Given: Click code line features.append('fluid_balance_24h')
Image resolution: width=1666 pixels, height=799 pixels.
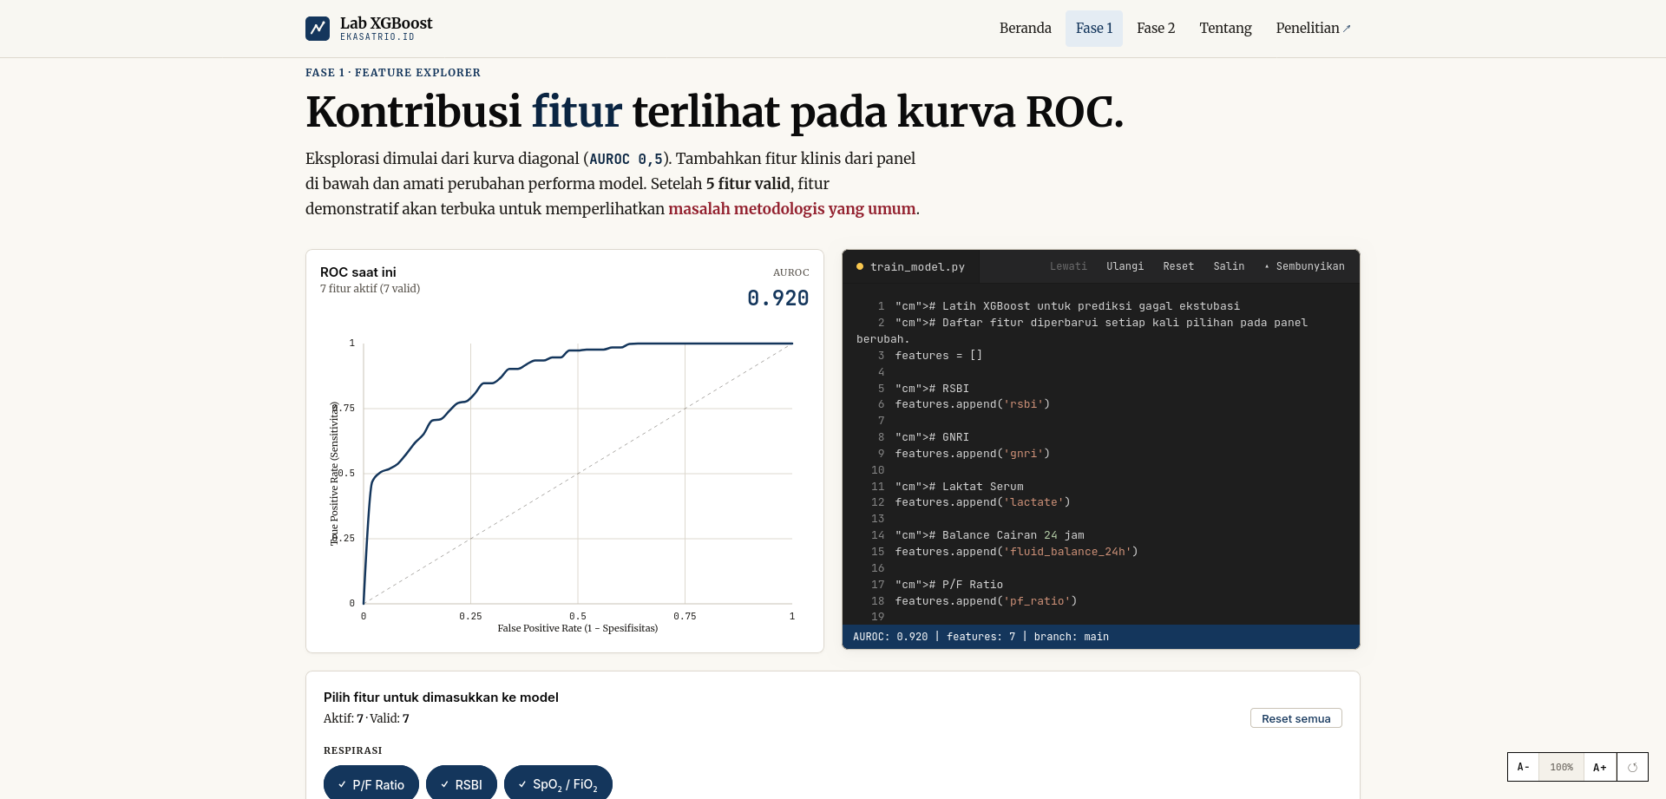Looking at the screenshot, I should point(1016,552).
